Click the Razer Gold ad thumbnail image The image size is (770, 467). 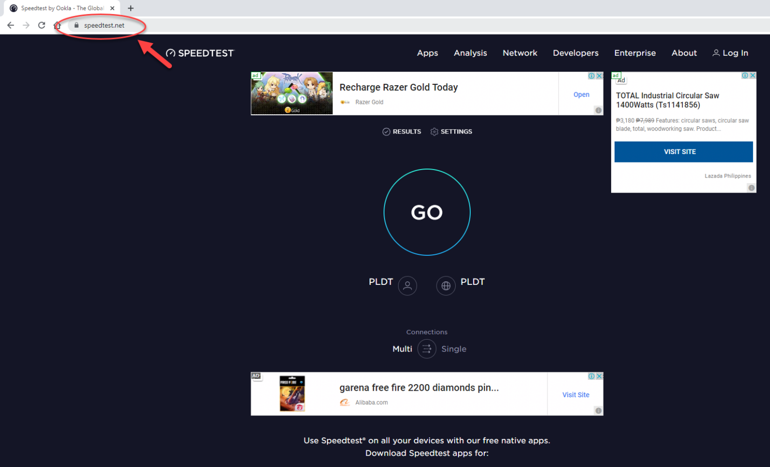click(292, 93)
